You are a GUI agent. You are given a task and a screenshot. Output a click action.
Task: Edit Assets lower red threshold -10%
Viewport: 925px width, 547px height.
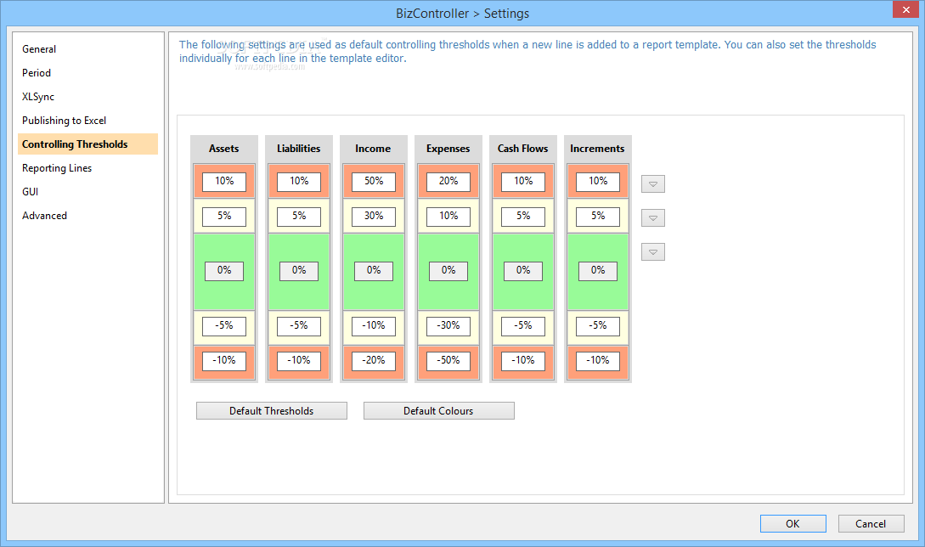click(224, 360)
